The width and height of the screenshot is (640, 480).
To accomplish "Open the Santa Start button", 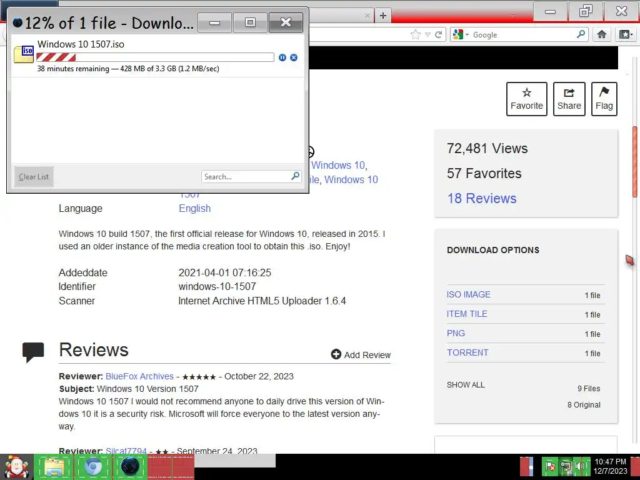I will [x=17, y=467].
